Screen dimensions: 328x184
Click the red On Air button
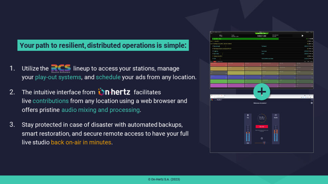(262, 127)
